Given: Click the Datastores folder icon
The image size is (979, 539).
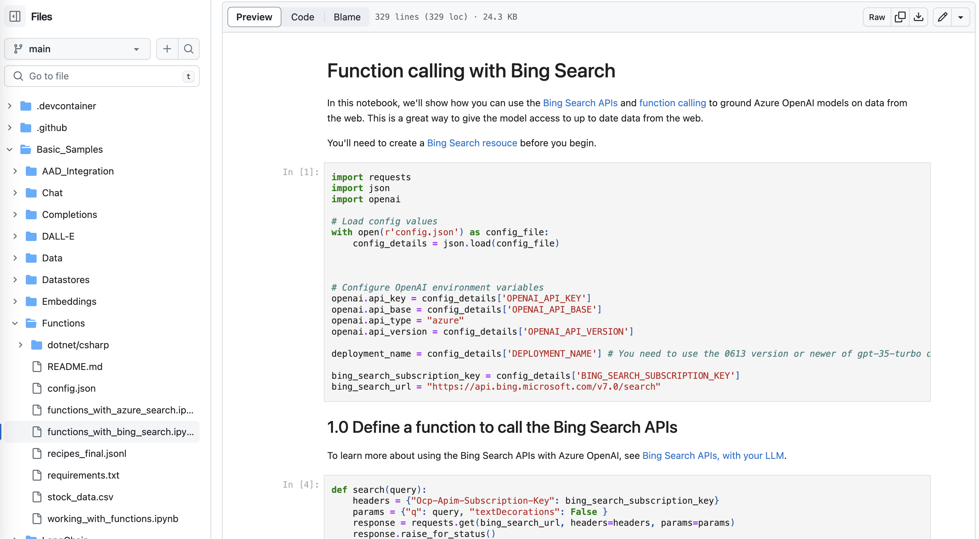Looking at the screenshot, I should 31,279.
